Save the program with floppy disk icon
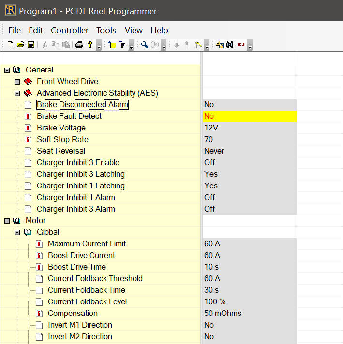This screenshot has width=343, height=344. [30, 45]
